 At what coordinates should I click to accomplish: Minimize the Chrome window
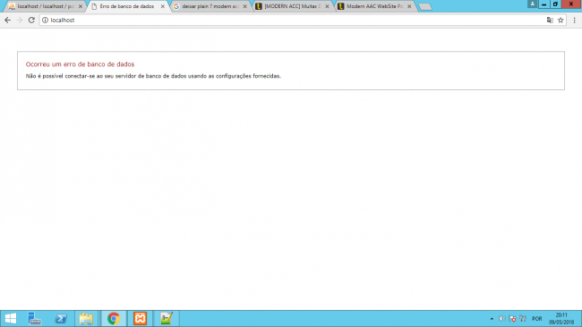(543, 4)
